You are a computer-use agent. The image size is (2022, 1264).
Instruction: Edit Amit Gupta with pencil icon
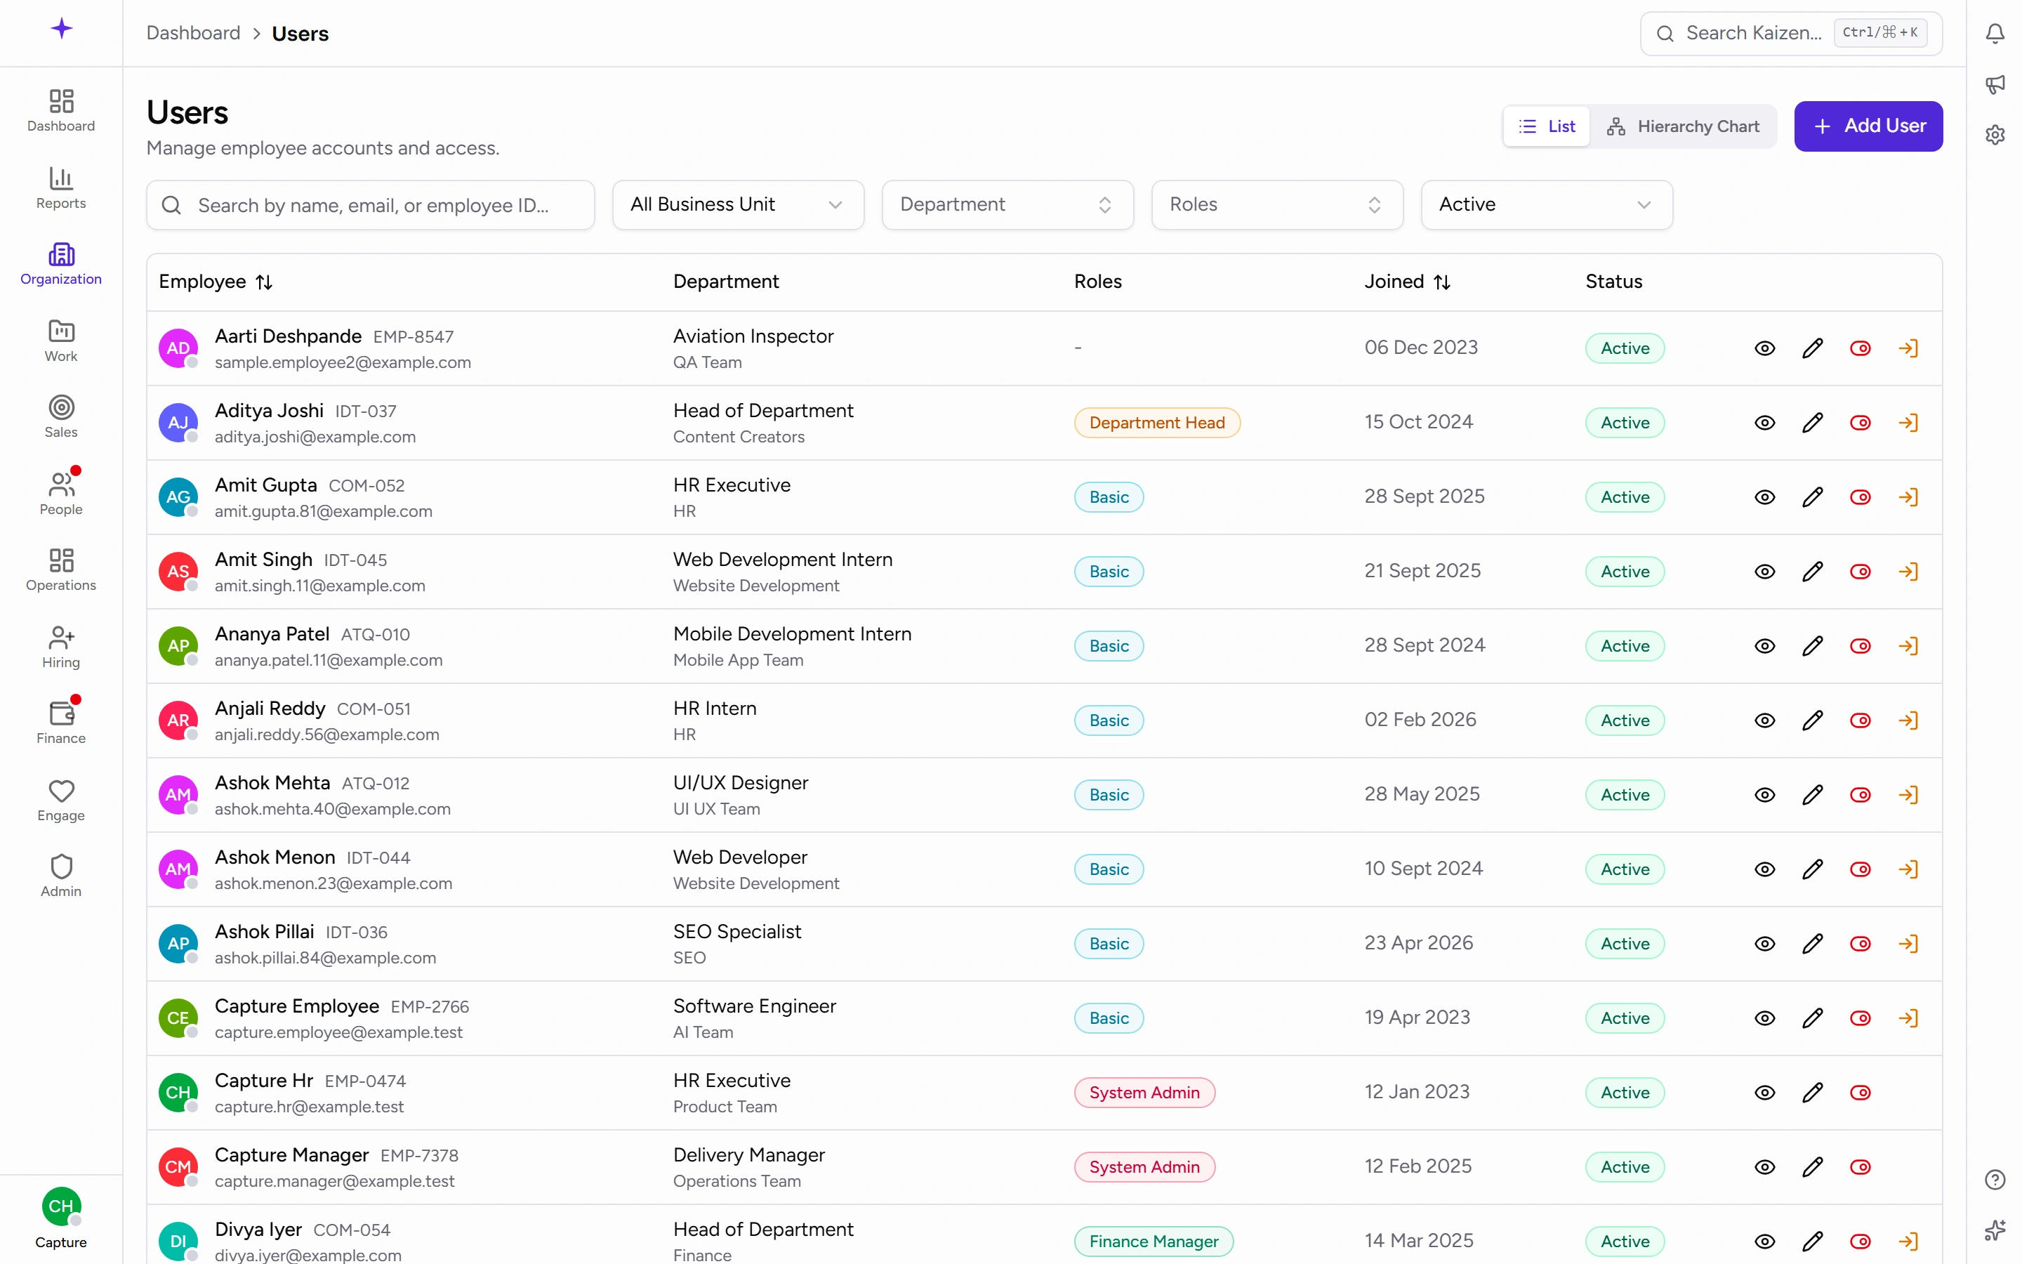[1812, 497]
